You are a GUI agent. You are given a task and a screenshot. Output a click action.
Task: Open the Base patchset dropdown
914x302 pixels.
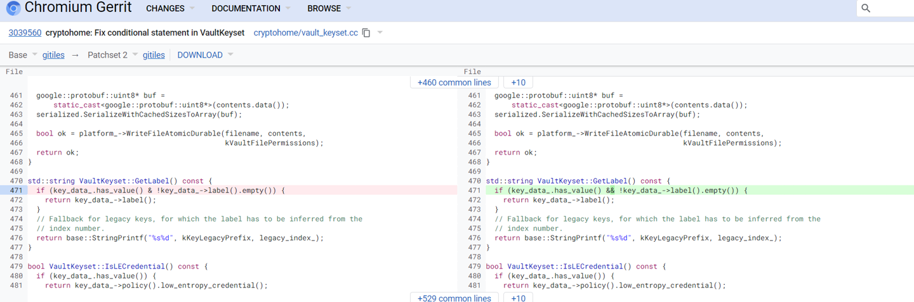(x=23, y=55)
